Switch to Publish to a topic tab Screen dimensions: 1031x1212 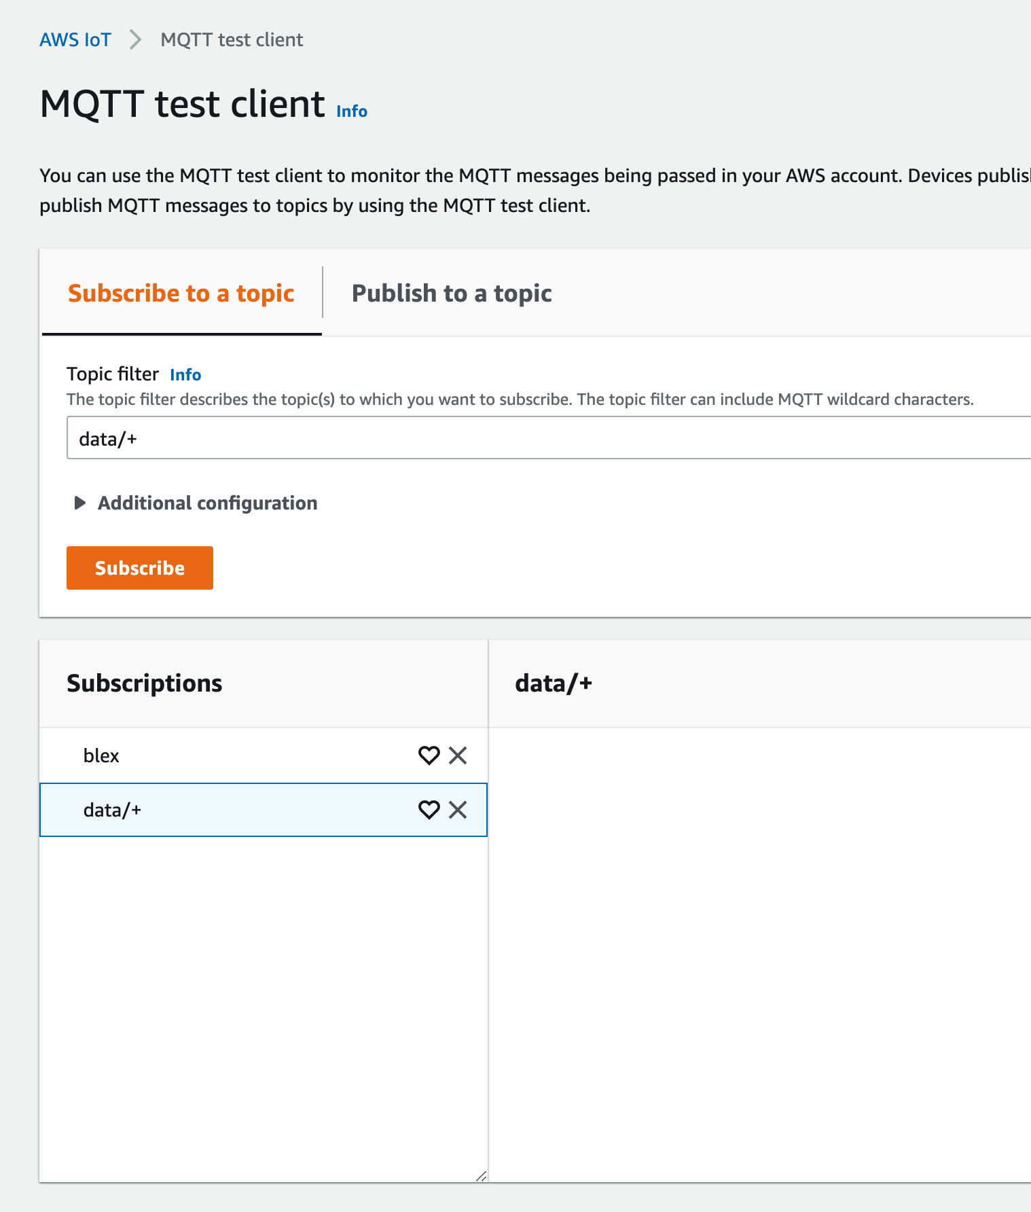coord(452,293)
